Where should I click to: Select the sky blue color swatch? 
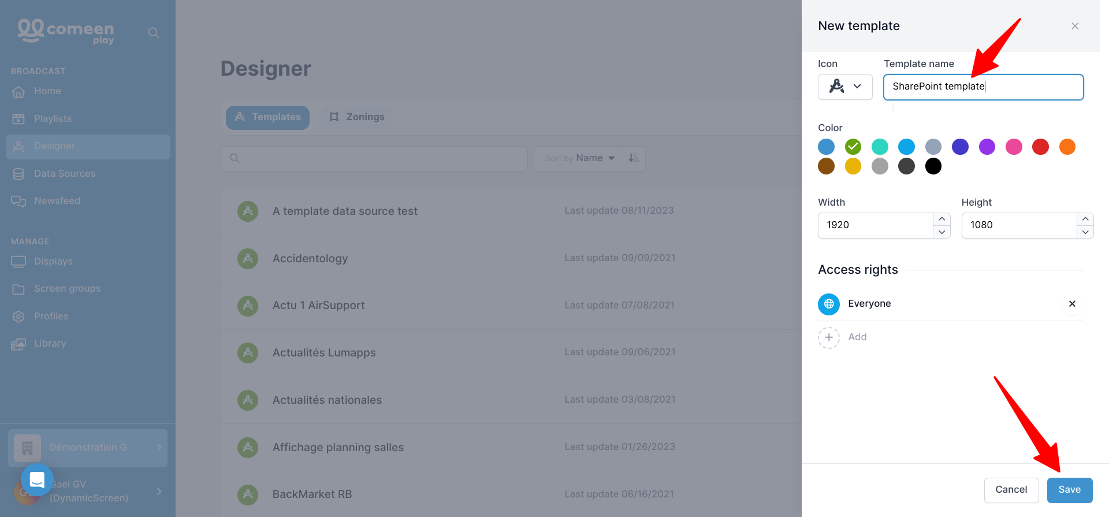coord(907,147)
